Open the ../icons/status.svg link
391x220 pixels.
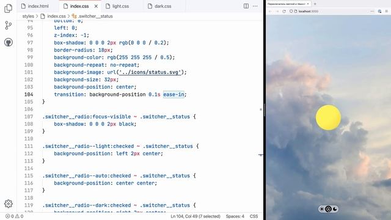tap(150, 72)
